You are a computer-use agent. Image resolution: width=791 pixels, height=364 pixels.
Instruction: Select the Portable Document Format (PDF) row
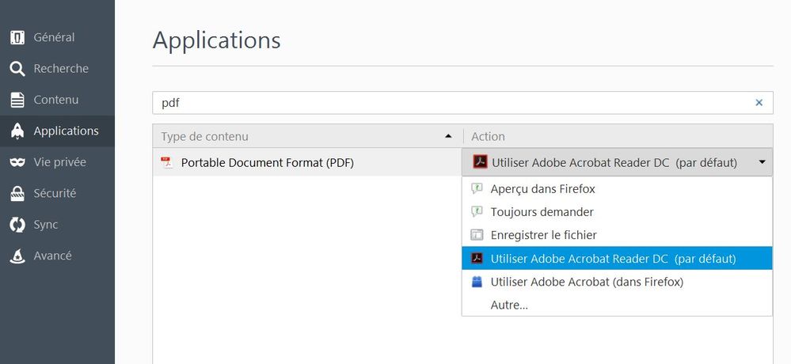[307, 162]
